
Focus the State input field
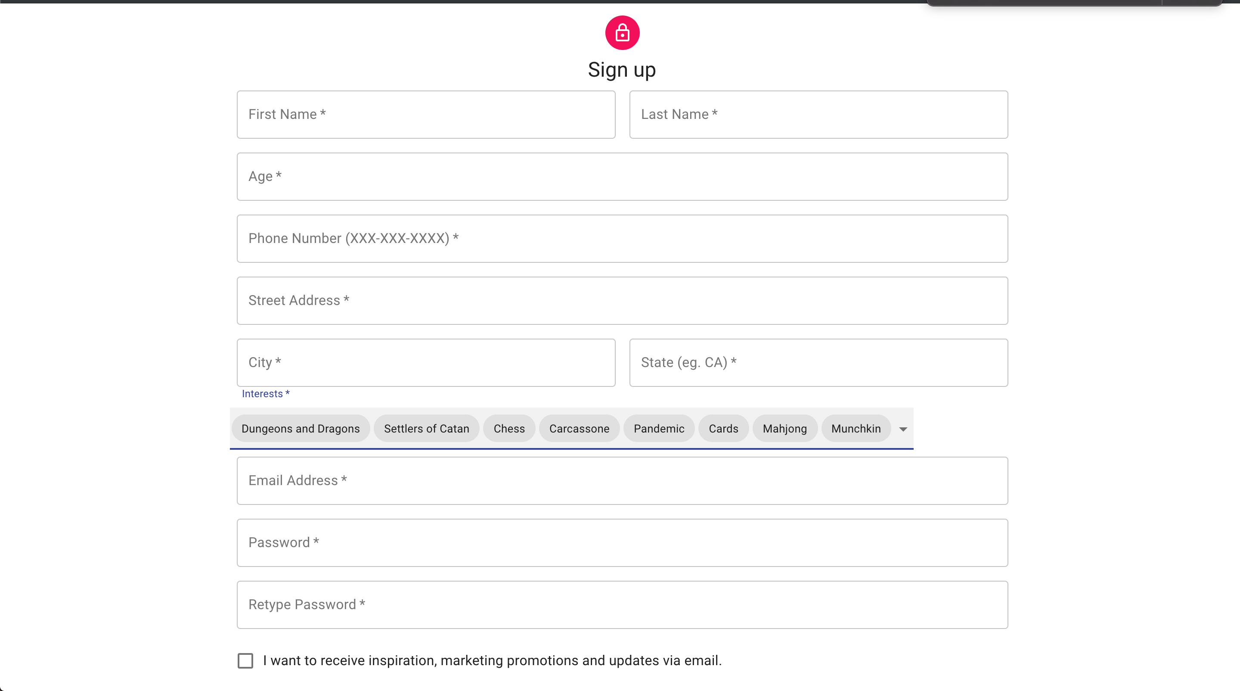[818, 363]
